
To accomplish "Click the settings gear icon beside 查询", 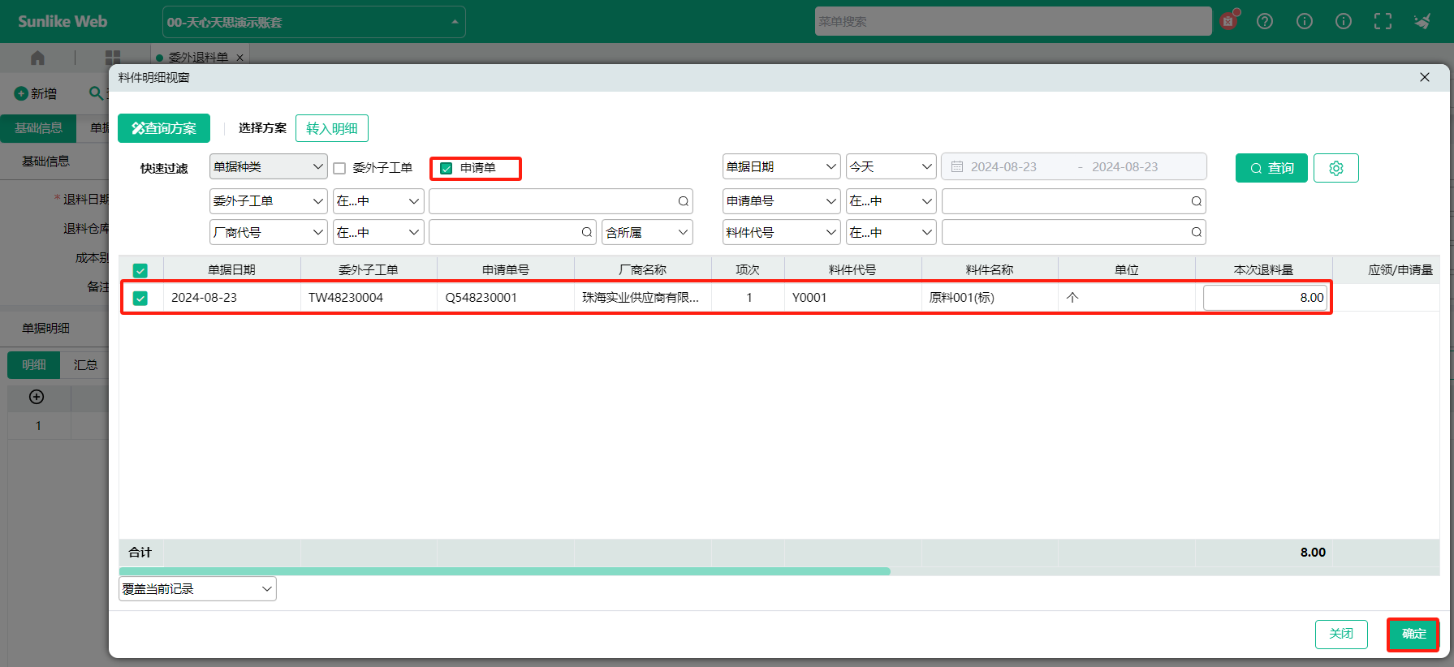I will pyautogui.click(x=1335, y=168).
